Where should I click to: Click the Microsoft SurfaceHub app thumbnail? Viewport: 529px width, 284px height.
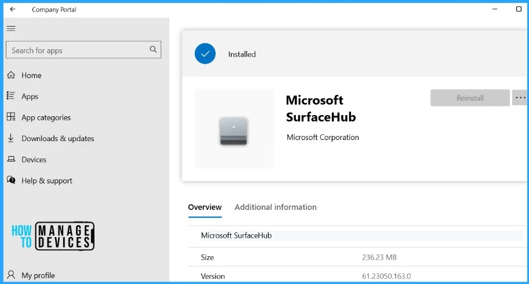[234, 129]
